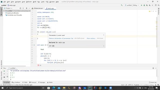Viewport: 160px width, 90px height.
Task: Toggle the Project sidebar stripe button
Action: (x=1, y=11)
